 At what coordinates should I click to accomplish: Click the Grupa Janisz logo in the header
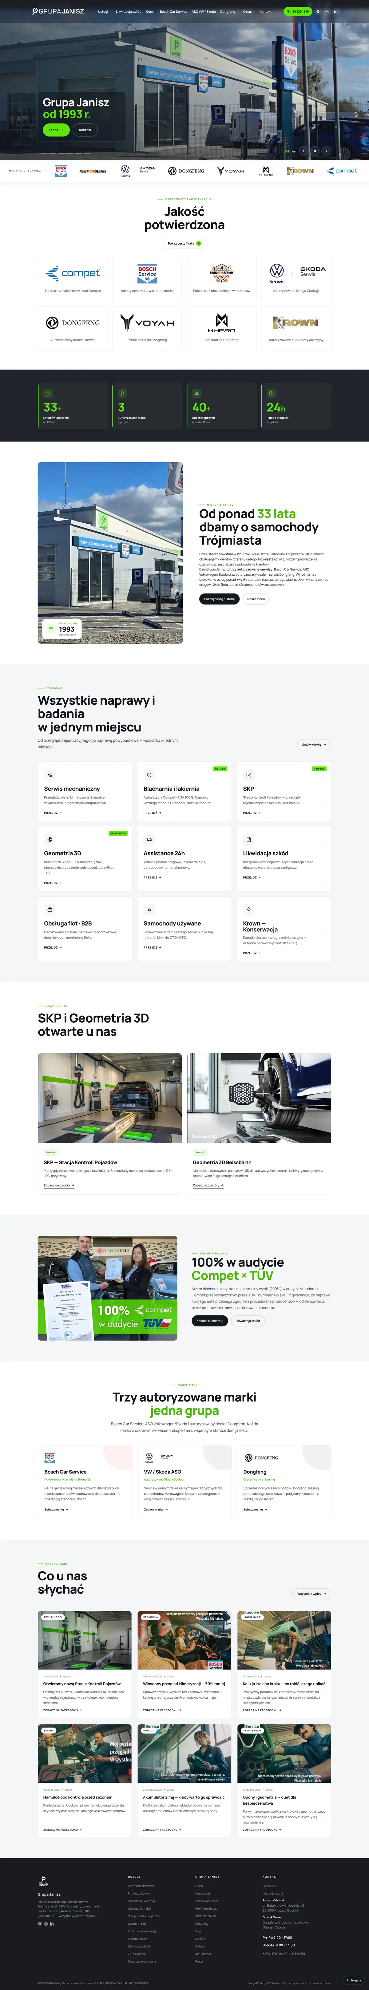tap(58, 12)
